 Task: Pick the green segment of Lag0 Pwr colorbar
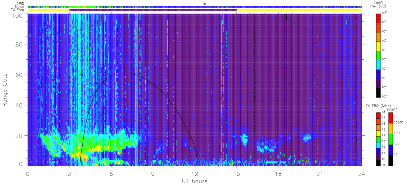tap(379, 55)
